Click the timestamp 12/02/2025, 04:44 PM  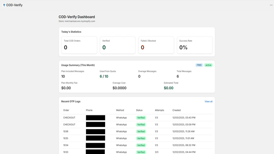(x=184, y=152)
